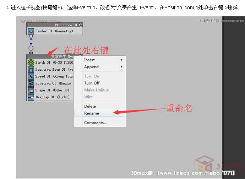
Task: Choose Turn Off in context menu
Action: [100, 83]
